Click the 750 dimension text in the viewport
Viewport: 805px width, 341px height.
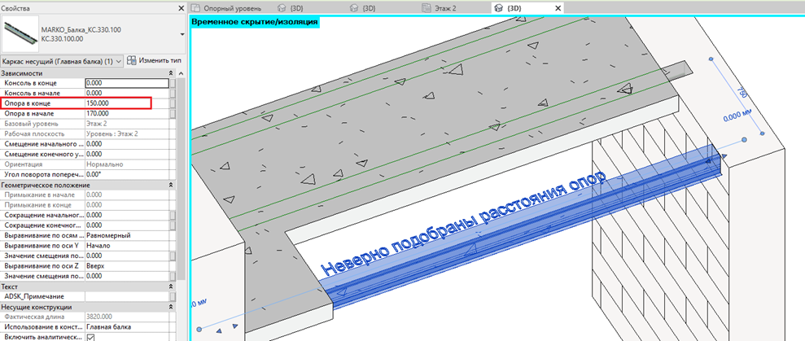742,93
